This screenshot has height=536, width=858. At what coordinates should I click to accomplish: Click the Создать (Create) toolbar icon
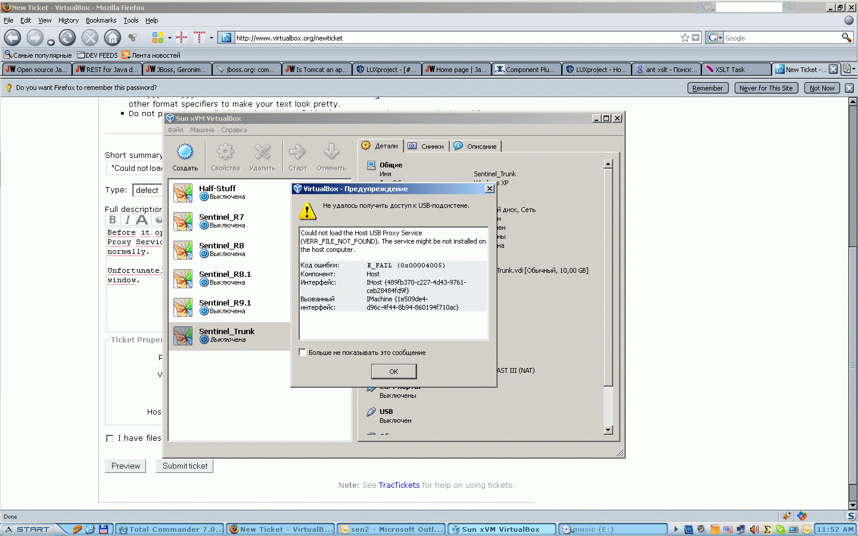[185, 157]
